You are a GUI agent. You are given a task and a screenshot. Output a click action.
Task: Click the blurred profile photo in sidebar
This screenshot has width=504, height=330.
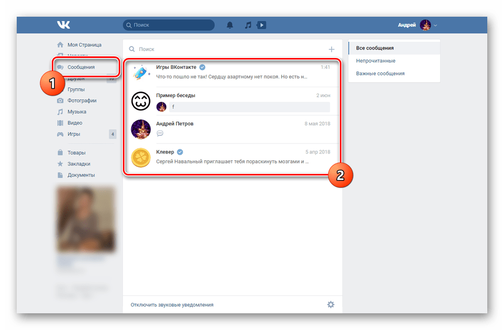coord(86,219)
